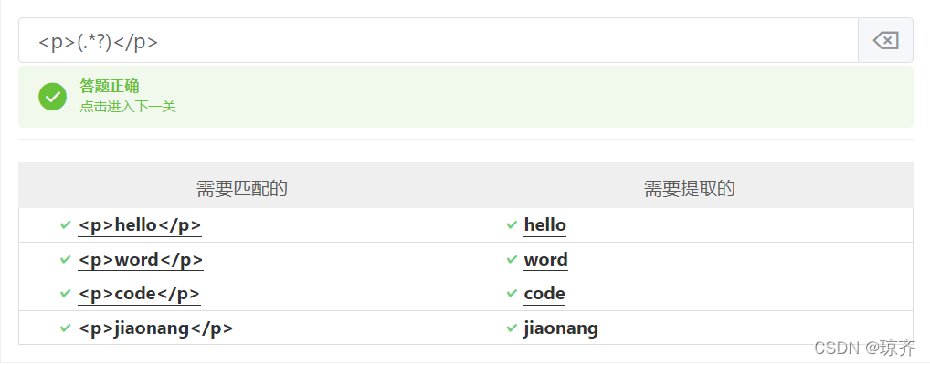This screenshot has width=930, height=365.
Task: Click the <p>hello</p> match row text
Action: [140, 225]
